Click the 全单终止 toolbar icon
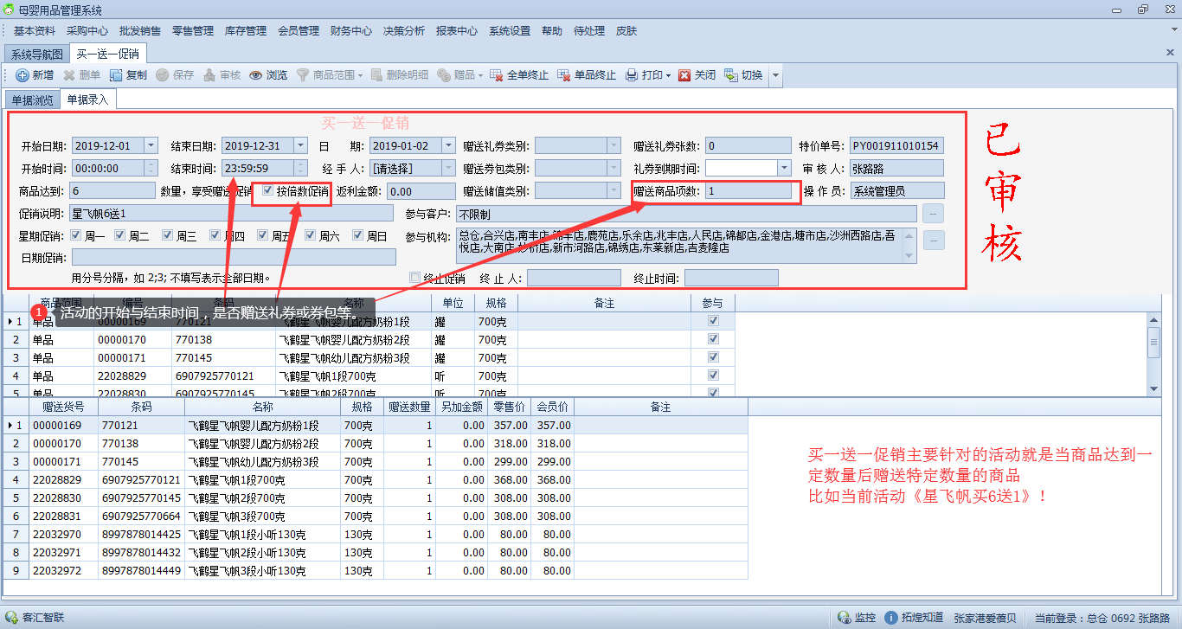Viewport: 1182px width, 629px height. [x=497, y=75]
